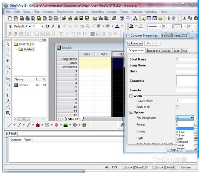Click the Line plot icon

[x=10, y=125]
